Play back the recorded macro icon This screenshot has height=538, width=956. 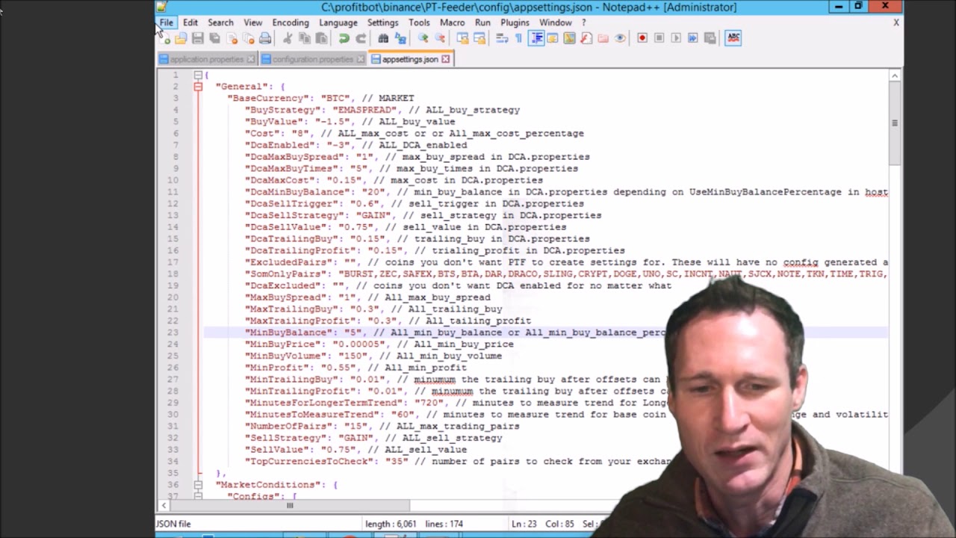[676, 38]
